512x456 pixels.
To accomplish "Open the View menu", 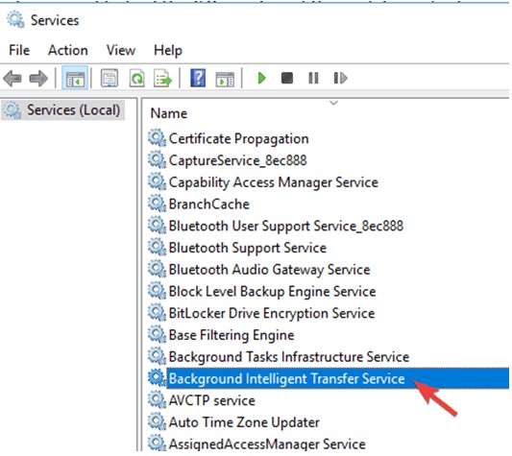I will [121, 51].
